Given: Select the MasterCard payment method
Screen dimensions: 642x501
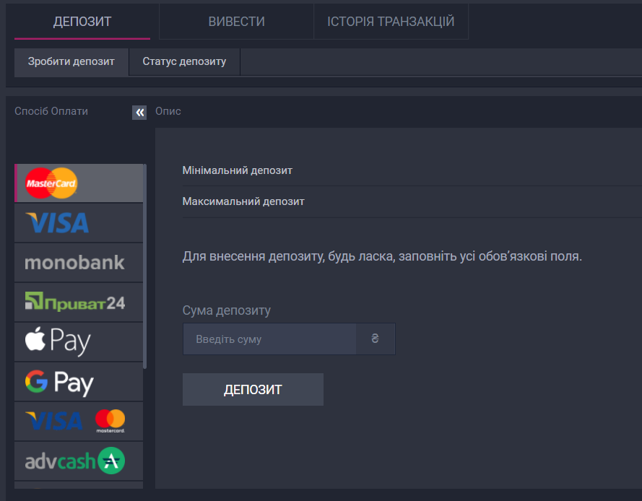Looking at the screenshot, I should click(79, 183).
